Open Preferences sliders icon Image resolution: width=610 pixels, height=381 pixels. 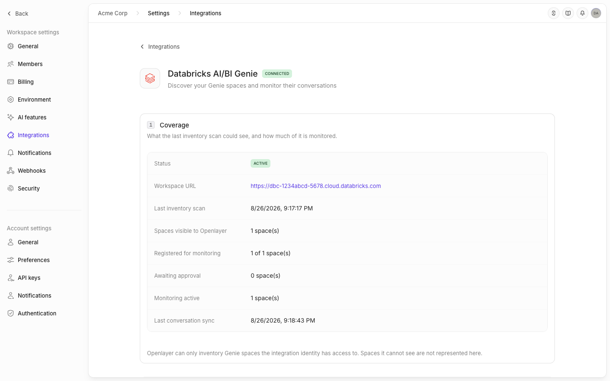[11, 260]
